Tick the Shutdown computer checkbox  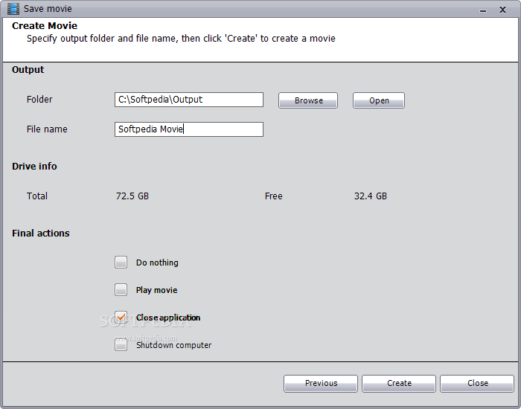[x=121, y=344]
